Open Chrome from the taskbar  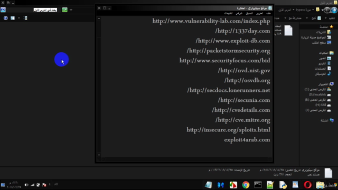pos(246,185)
